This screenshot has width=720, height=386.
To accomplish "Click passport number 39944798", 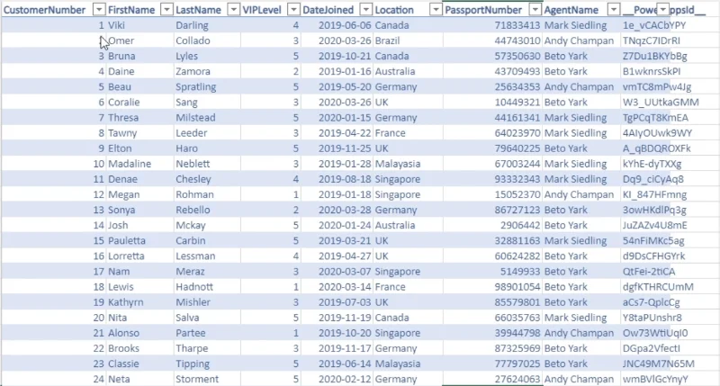I will (492, 333).
